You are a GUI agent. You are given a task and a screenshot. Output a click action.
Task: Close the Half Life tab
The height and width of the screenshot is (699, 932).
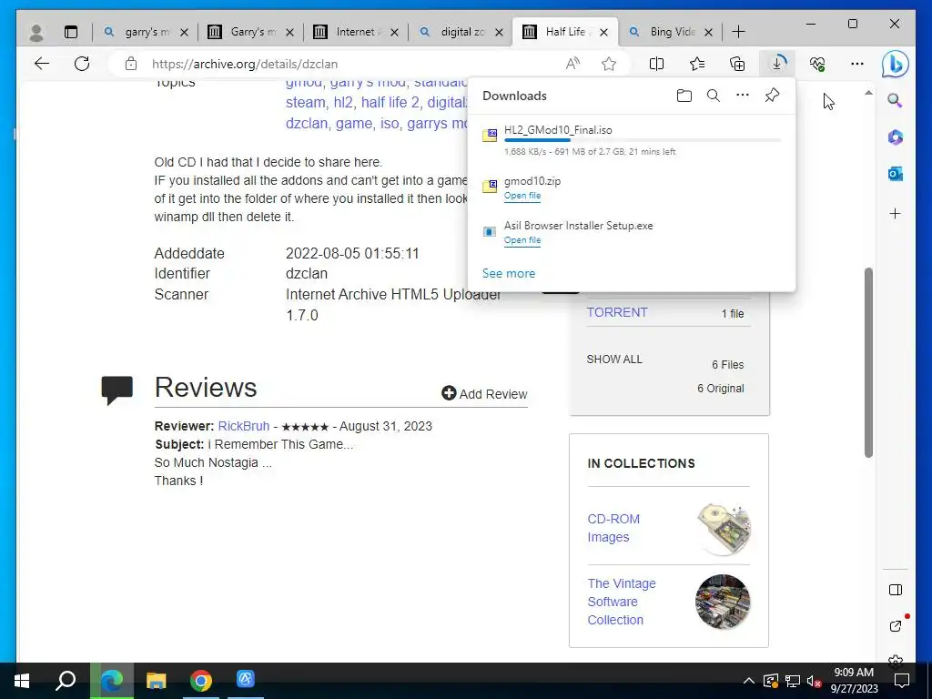604,33
